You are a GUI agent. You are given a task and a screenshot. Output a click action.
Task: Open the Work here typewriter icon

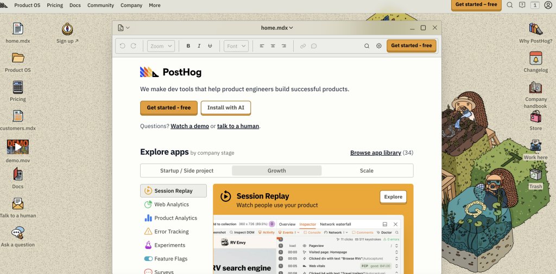536,145
